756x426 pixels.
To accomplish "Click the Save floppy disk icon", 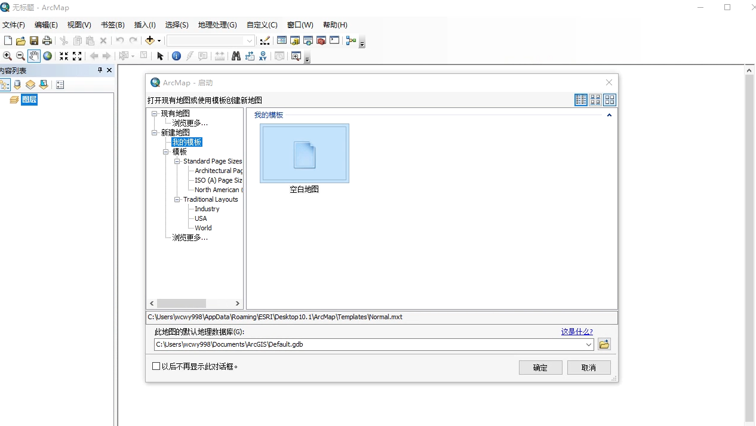I will point(34,41).
